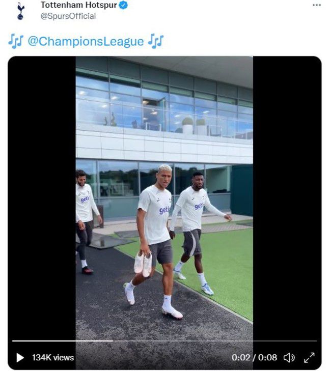The height and width of the screenshot is (371, 331).
Task: Visit the @SpursOfficial handle
Action: tap(68, 16)
